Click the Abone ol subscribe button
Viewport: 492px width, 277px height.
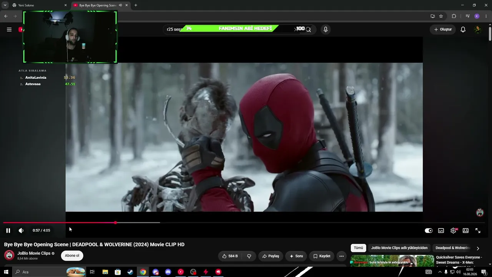coord(72,256)
